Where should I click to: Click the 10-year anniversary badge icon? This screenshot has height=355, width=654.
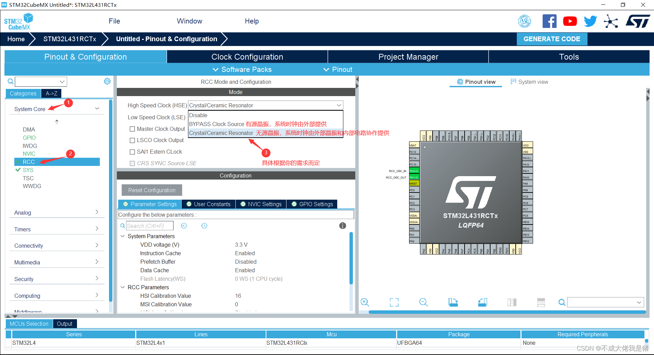pos(525,21)
